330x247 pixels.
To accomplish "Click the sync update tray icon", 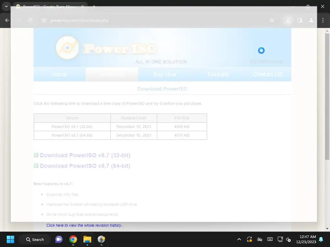I will tap(249, 239).
